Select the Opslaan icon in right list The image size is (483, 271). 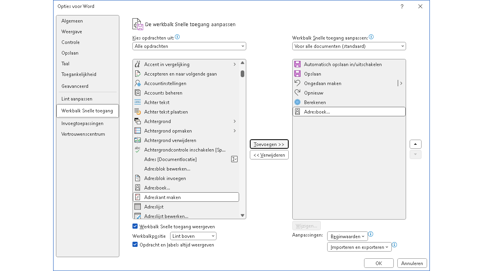297,74
